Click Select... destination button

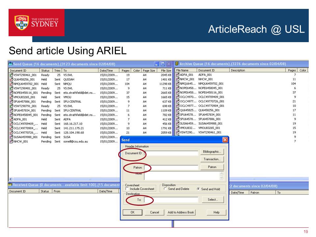[x=213, y=199]
